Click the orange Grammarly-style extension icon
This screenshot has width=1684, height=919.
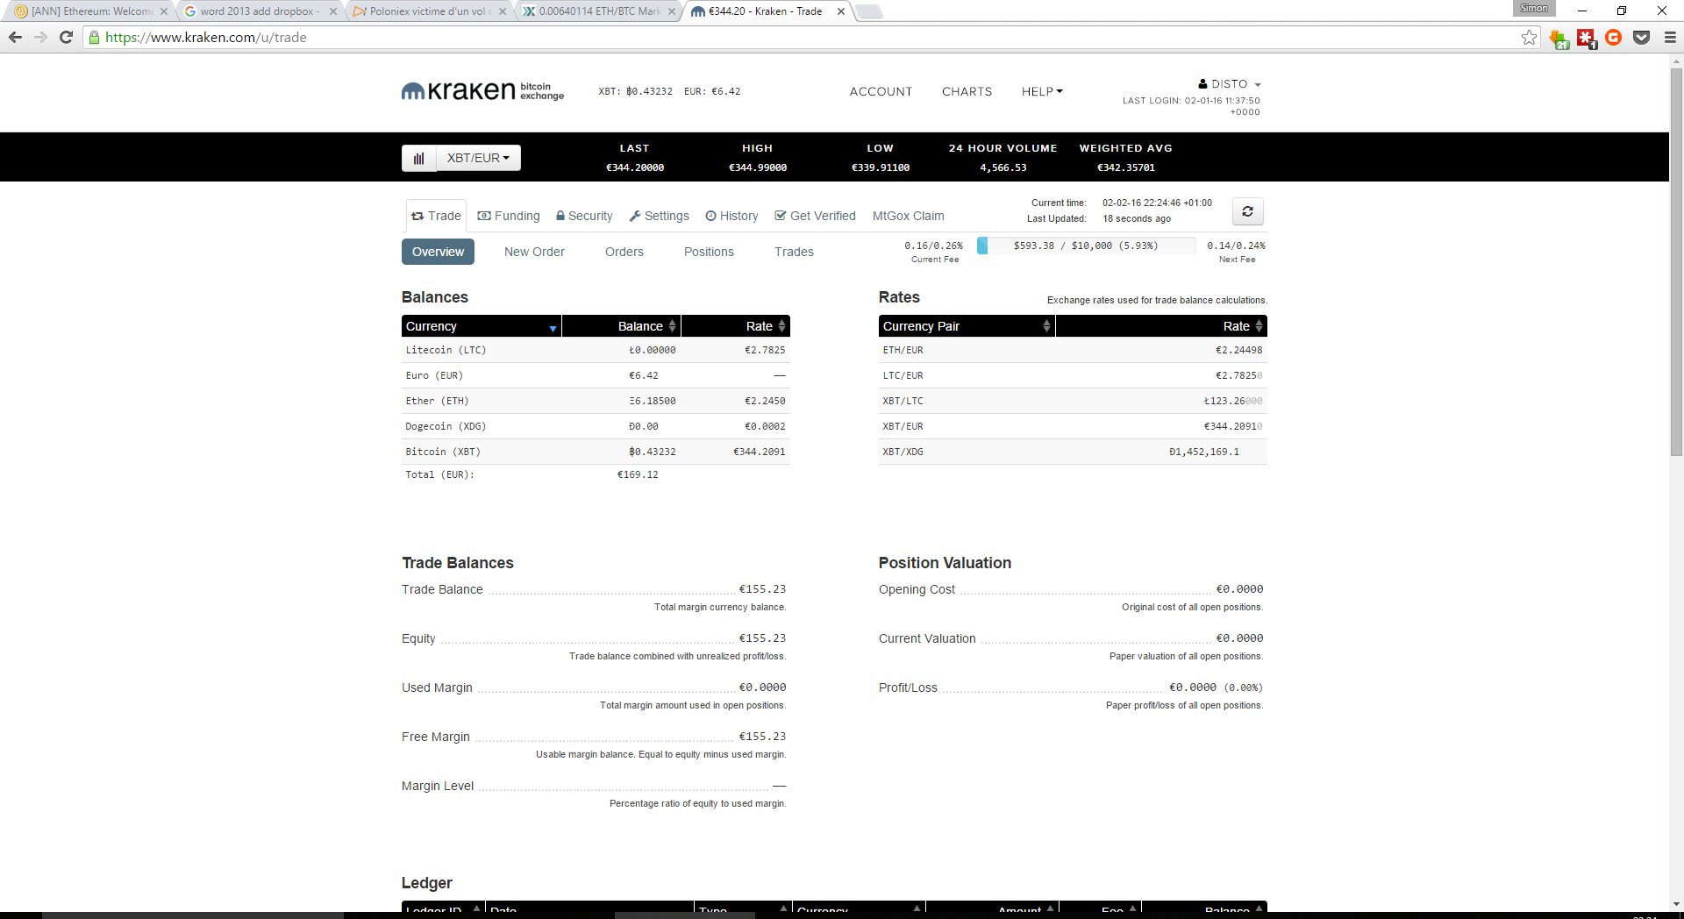1613,37
